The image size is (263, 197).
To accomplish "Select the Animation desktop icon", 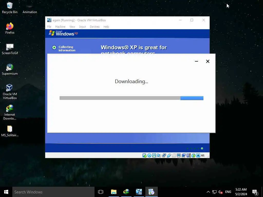I will [x=30, y=8].
